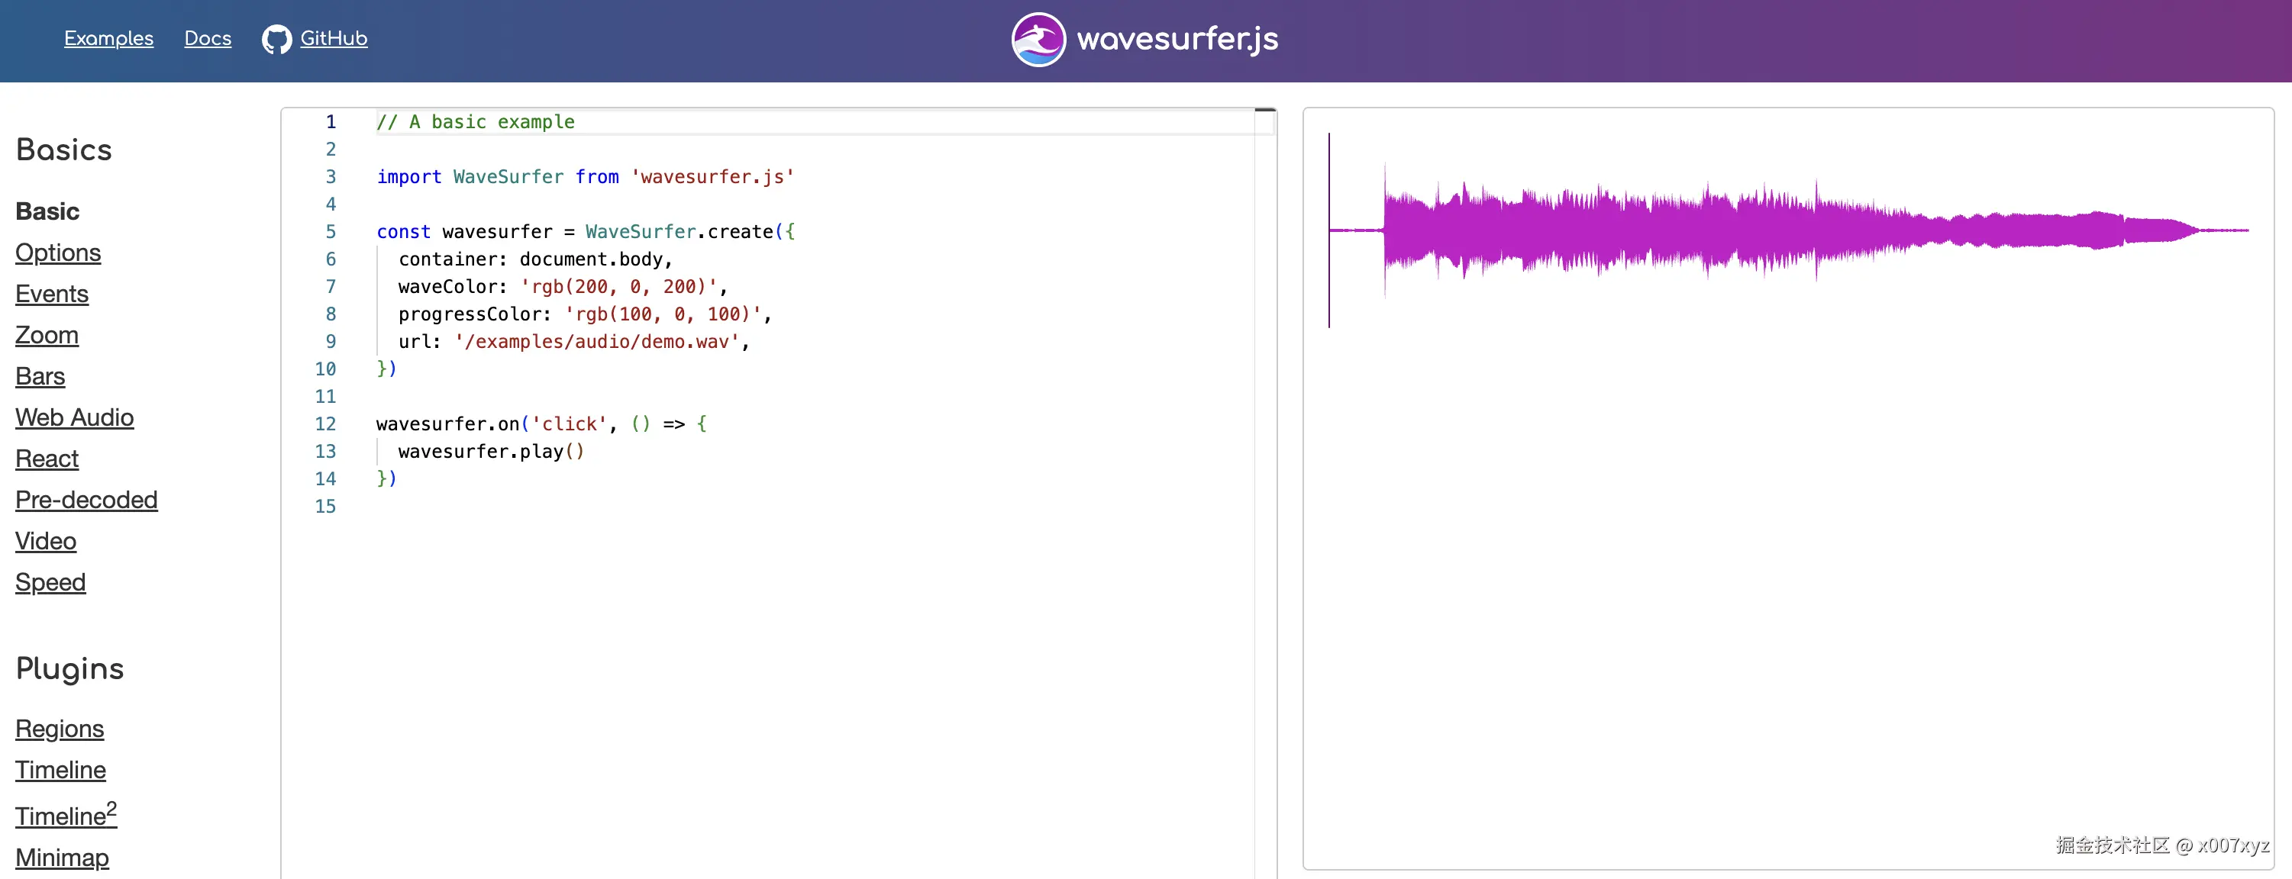This screenshot has height=879, width=2292.
Task: Open the Minimap plugin example
Action: pyautogui.click(x=63, y=858)
